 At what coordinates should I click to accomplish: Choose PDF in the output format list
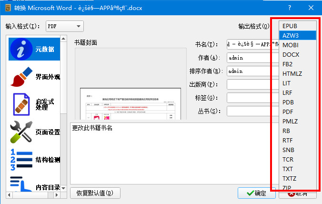(x=298, y=112)
